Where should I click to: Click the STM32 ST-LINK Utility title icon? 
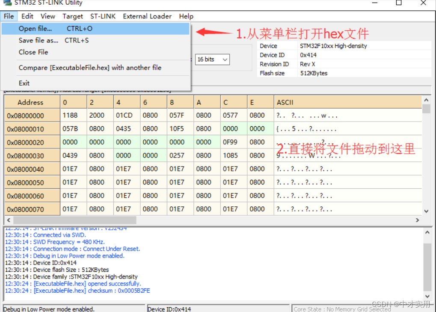[x=8, y=3]
